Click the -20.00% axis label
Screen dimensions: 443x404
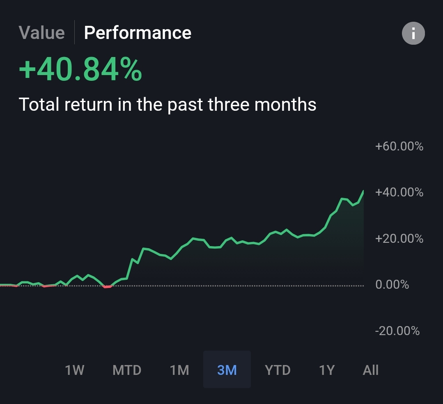(x=397, y=331)
